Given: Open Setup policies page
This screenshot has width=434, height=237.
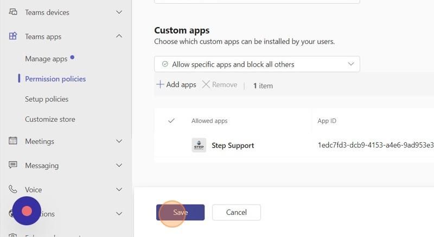Looking at the screenshot, I should tap(47, 99).
